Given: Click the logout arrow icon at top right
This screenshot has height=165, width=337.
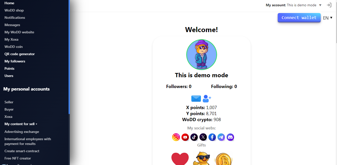Looking at the screenshot, I should click(x=329, y=5).
